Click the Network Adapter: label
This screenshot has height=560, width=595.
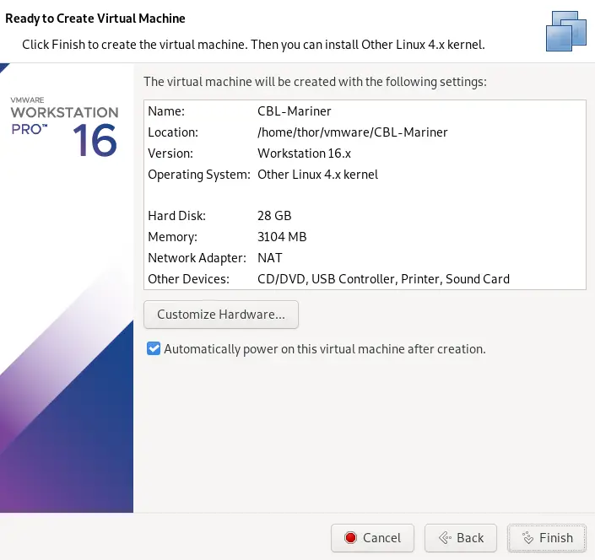(197, 258)
